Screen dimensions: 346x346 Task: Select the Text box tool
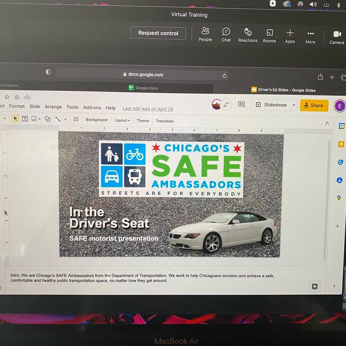[25, 119]
